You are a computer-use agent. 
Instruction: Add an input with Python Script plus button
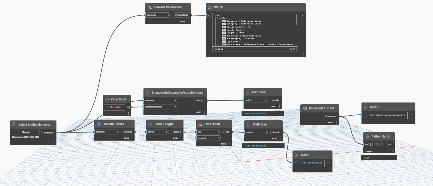tap(377, 144)
